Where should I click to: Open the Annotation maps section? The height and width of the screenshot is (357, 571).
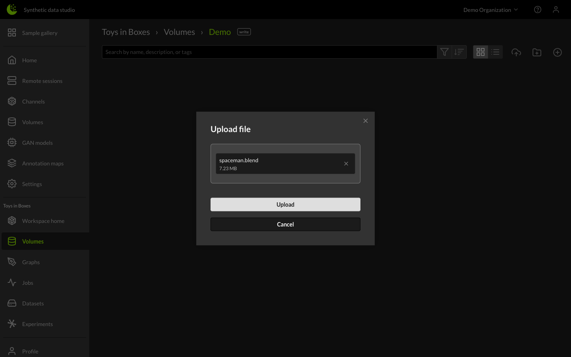click(42, 163)
